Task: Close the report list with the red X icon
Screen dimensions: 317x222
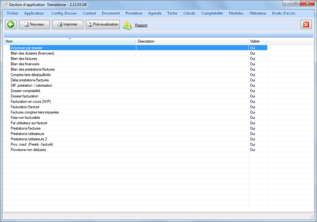Action: click(x=306, y=25)
